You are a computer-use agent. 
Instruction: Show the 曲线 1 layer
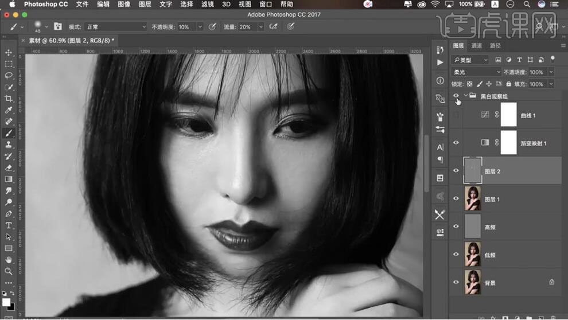click(456, 115)
